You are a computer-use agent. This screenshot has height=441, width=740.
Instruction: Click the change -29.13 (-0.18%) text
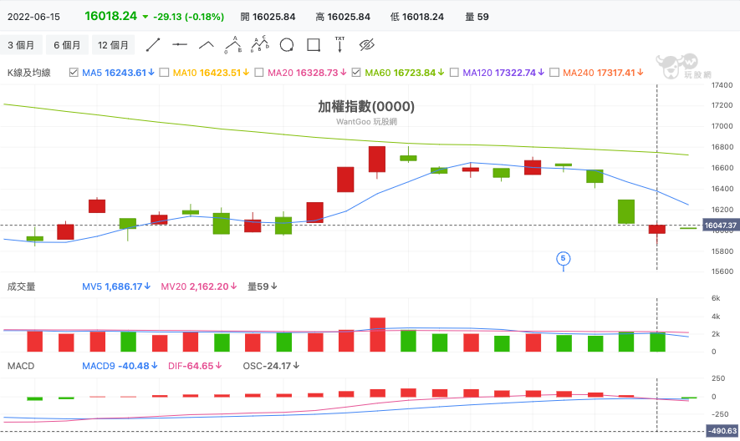click(188, 17)
